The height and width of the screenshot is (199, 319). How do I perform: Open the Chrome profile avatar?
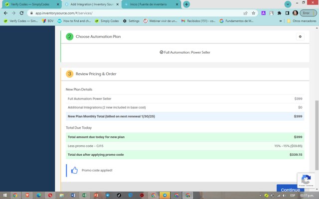295,13
